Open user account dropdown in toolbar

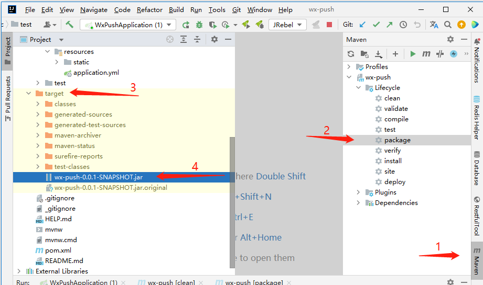pyautogui.click(x=50, y=25)
